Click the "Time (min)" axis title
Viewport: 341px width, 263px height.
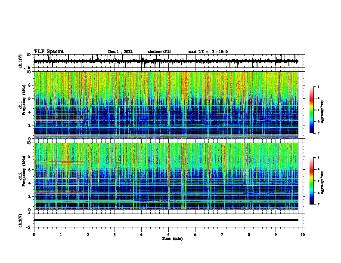[x=172, y=239]
